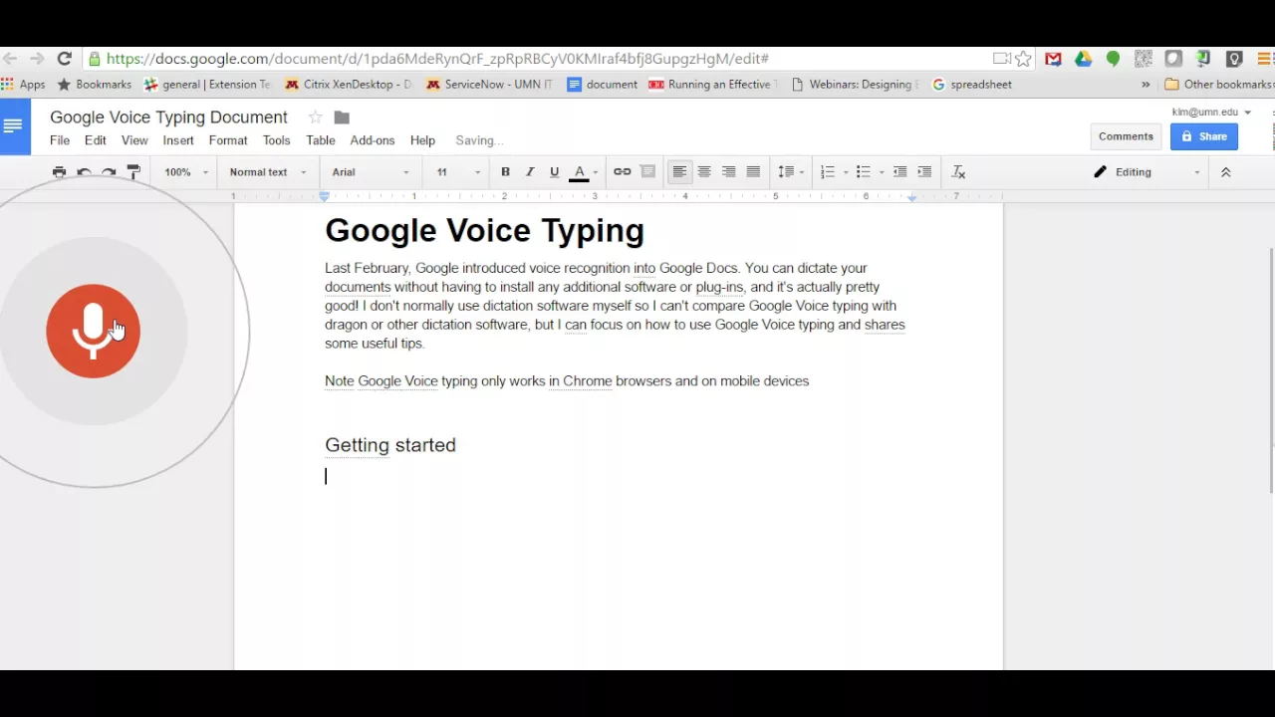This screenshot has height=717, width=1275.
Task: Open the View menu
Action: 134,140
